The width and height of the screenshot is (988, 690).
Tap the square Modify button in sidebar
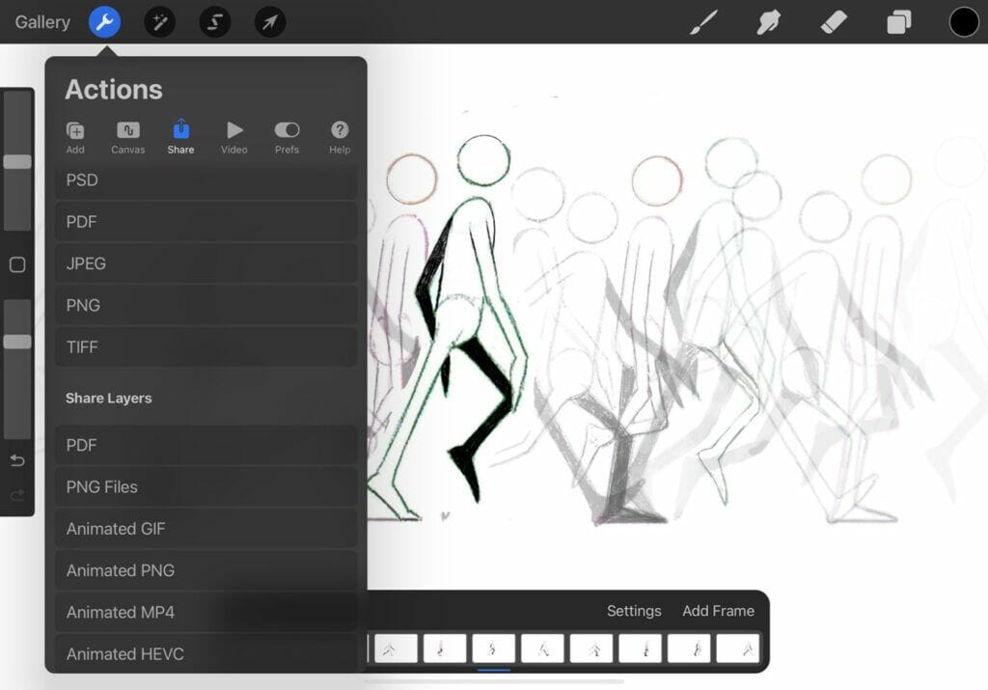(17, 264)
